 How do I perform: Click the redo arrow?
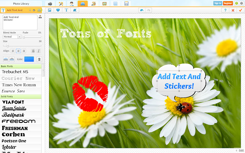tap(149, 10)
